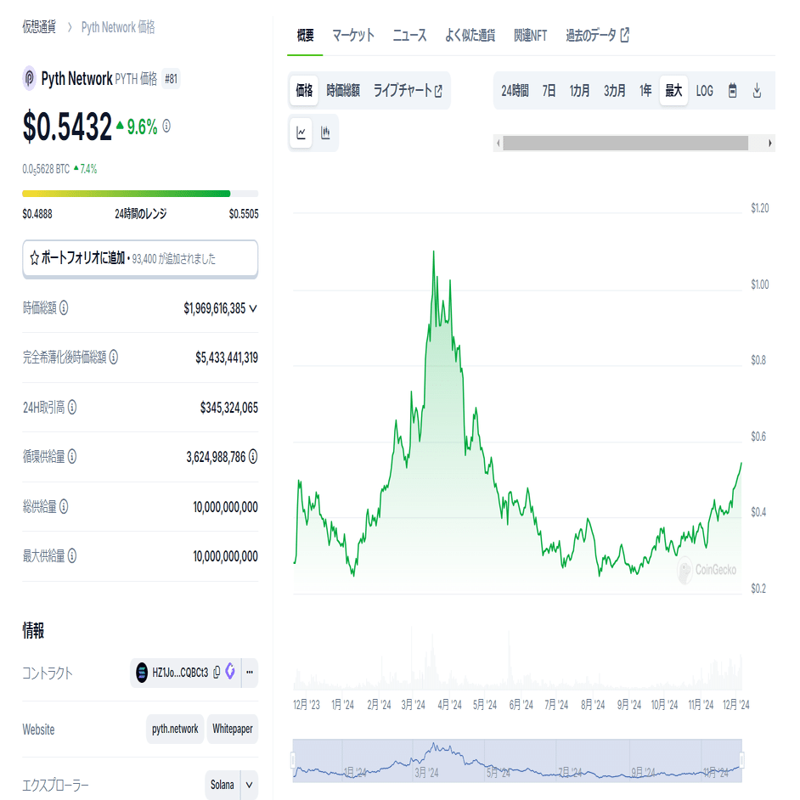Click the right handle of range navigator

(742, 760)
